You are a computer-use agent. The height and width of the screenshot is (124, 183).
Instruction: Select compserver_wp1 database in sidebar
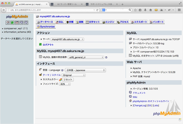[16, 29]
